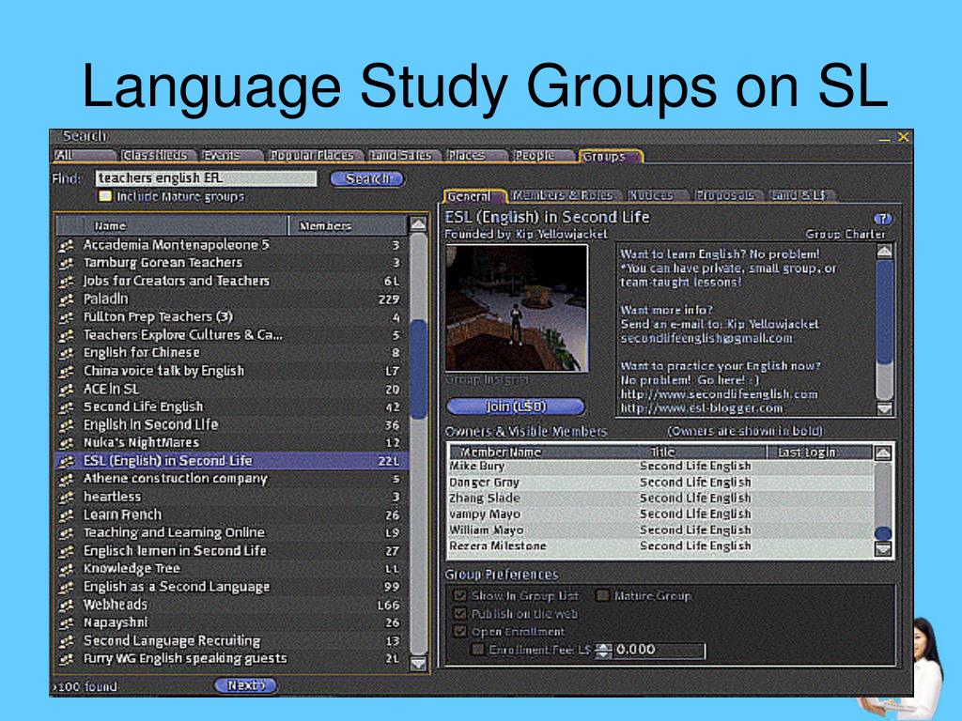Click group icon beside English for Chinese

click(x=67, y=353)
